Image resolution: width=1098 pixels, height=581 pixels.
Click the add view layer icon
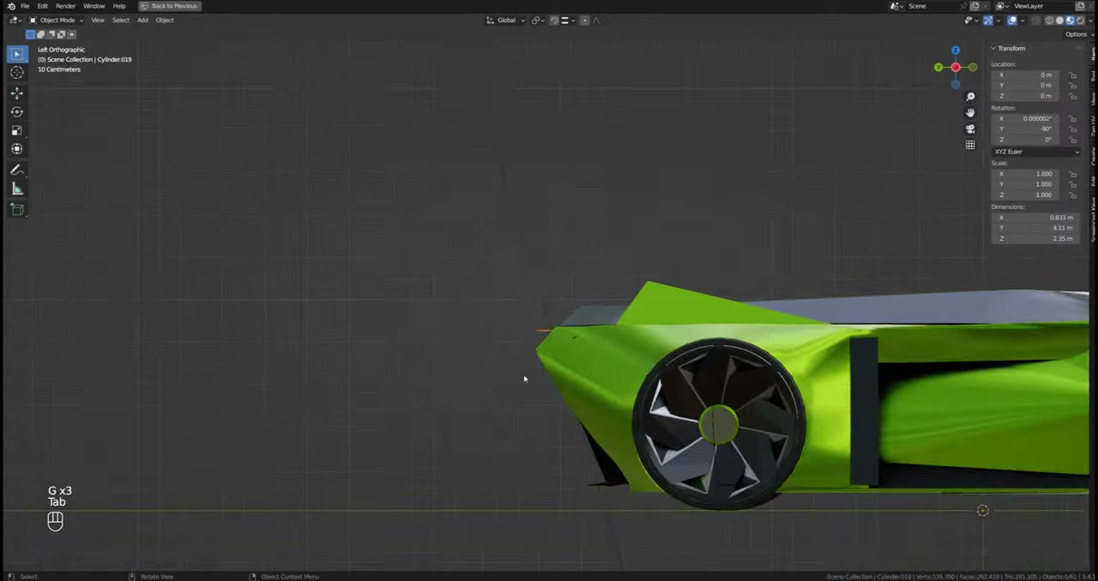pos(1080,6)
